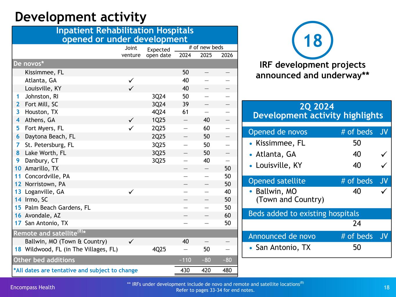This screenshot has height=297, width=396.
Task: Click the Encompass Health footer label
Action: (32, 287)
